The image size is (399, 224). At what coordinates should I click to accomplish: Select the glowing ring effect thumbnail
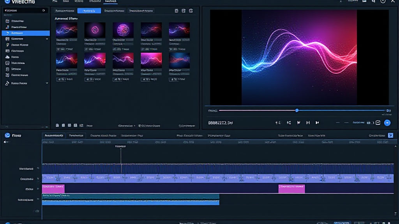point(95,29)
